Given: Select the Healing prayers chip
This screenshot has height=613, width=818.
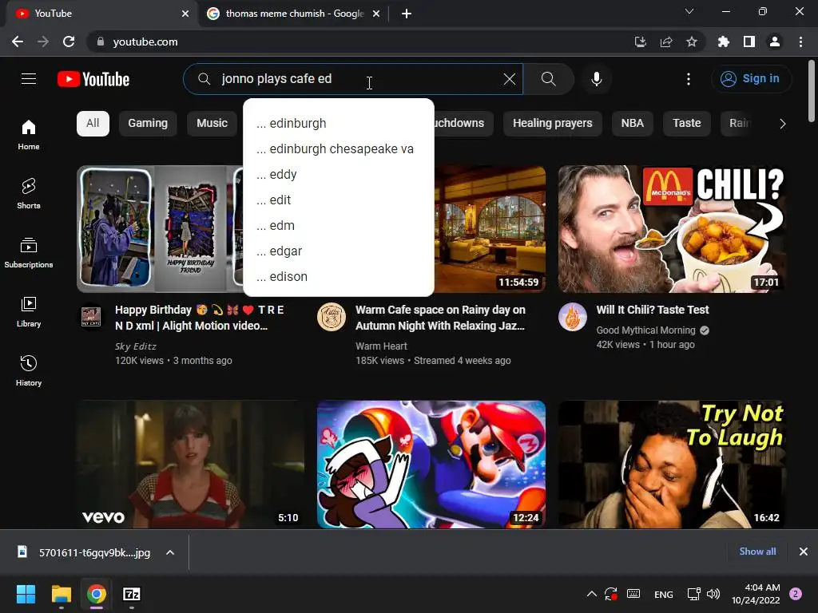Looking at the screenshot, I should click(x=553, y=124).
